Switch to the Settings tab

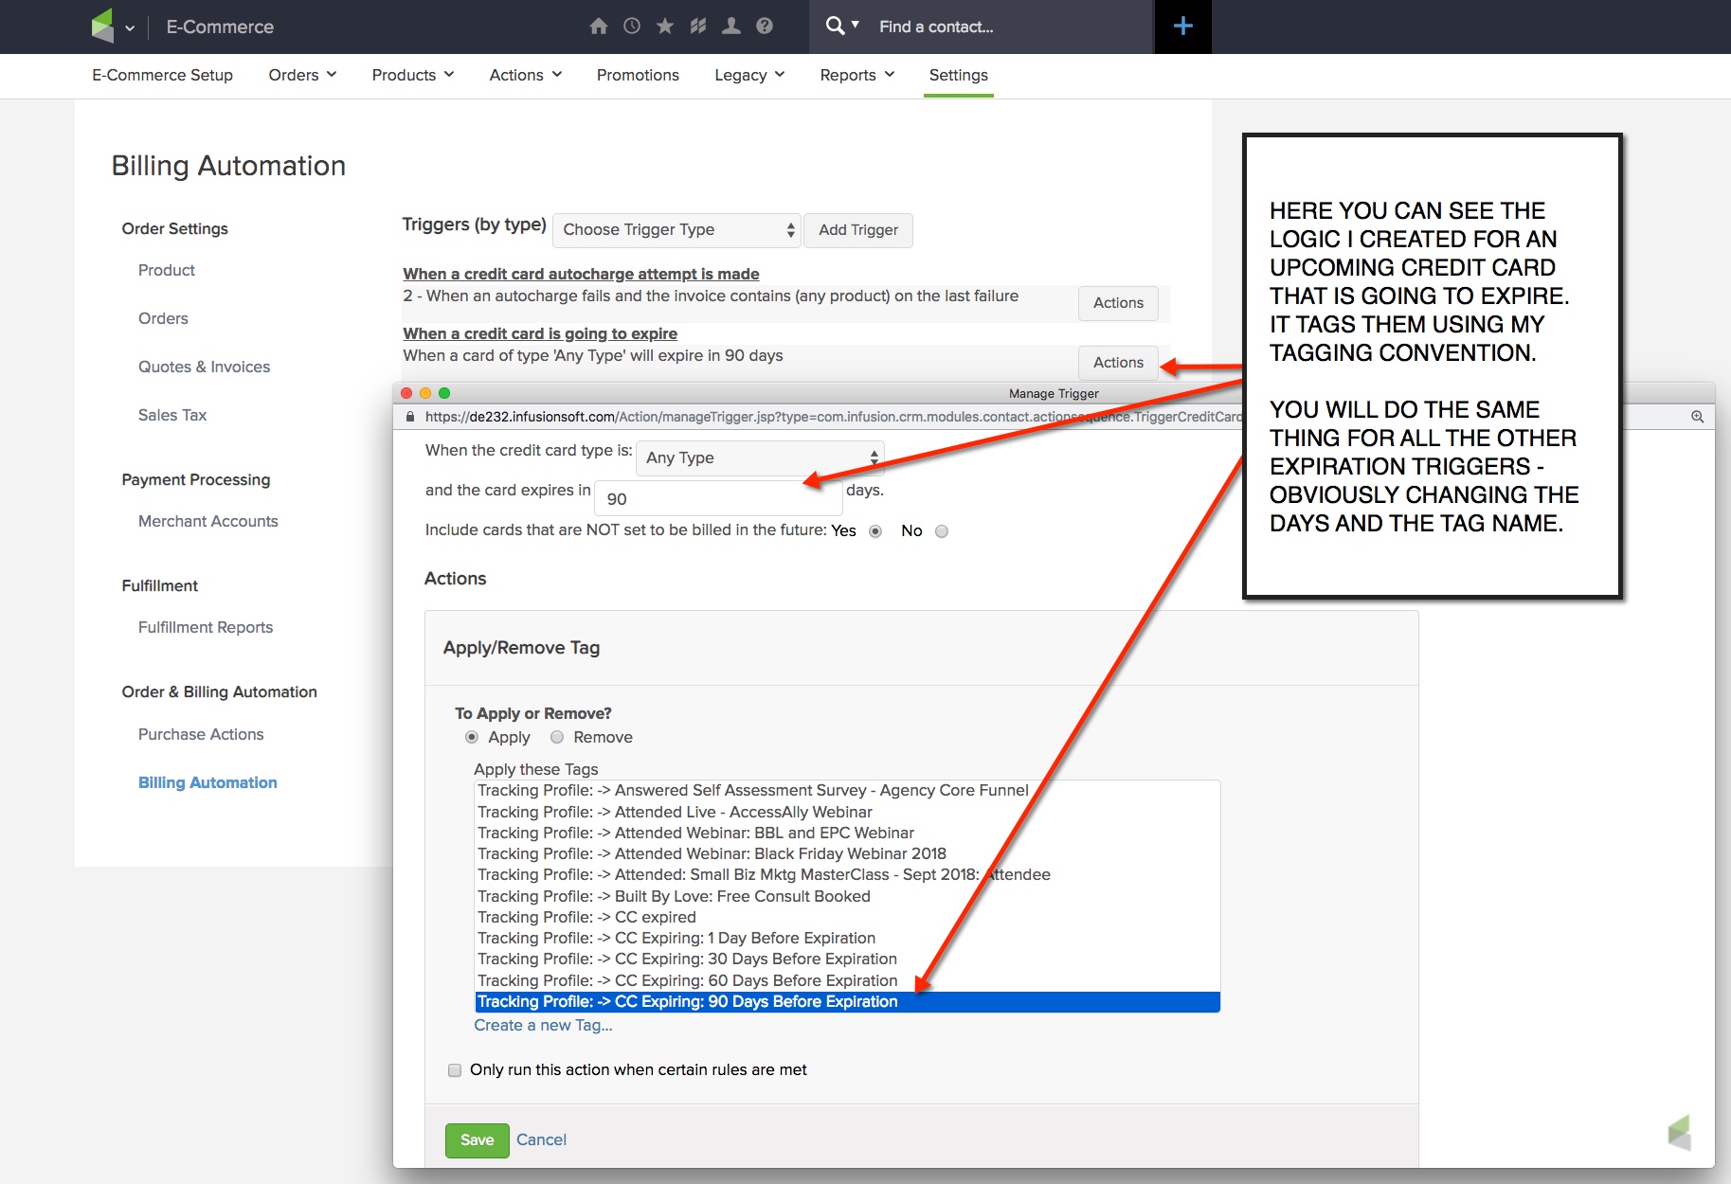[x=958, y=75]
